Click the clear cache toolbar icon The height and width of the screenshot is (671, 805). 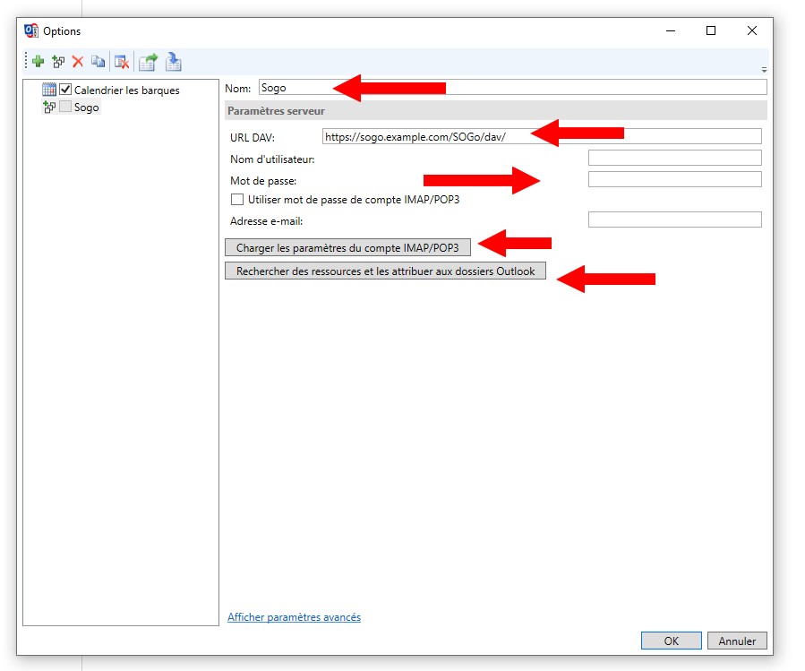tap(122, 62)
